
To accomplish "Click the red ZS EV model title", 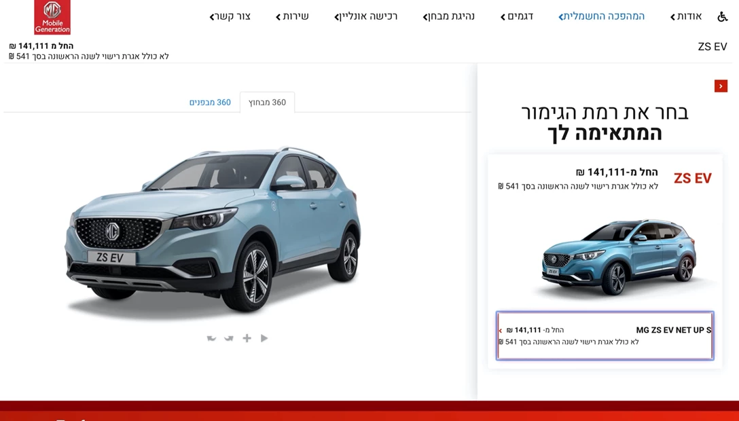I will point(692,179).
